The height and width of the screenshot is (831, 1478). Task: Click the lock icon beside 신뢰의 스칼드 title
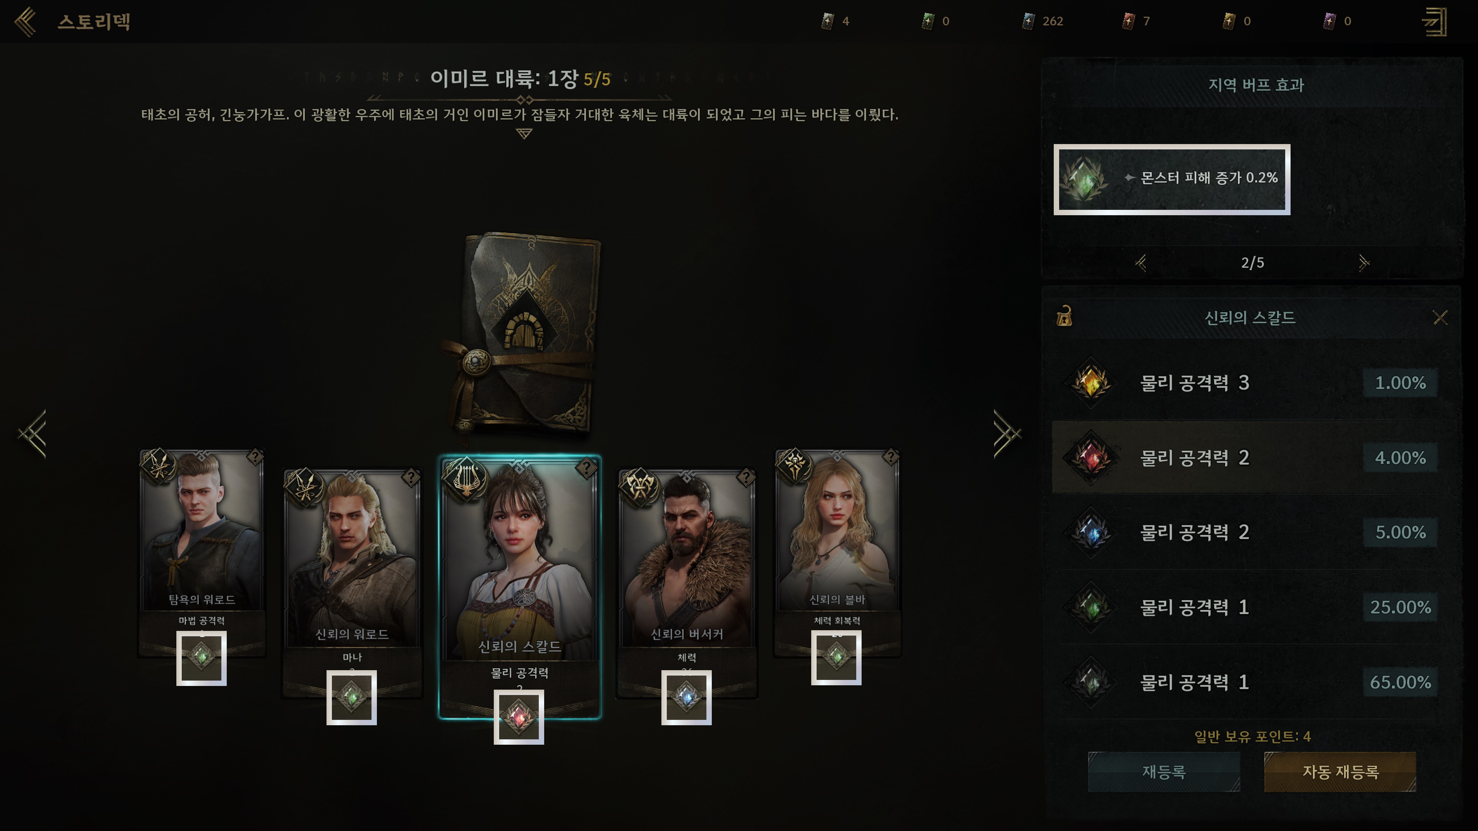(x=1064, y=317)
